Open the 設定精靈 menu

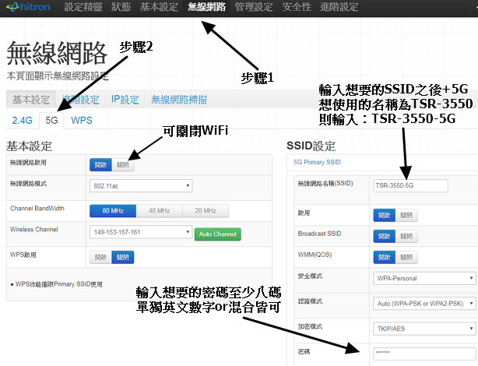tap(83, 7)
